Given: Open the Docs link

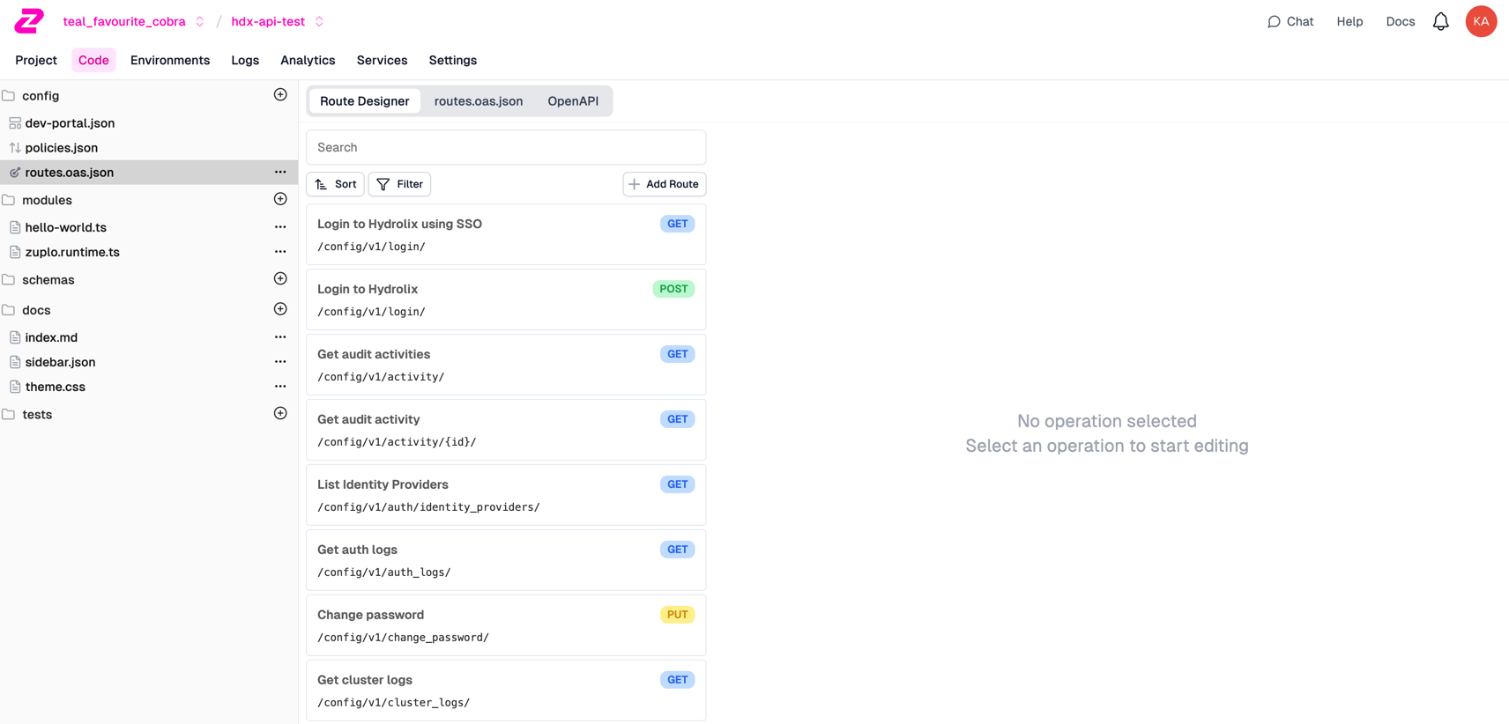Looking at the screenshot, I should 1400,22.
